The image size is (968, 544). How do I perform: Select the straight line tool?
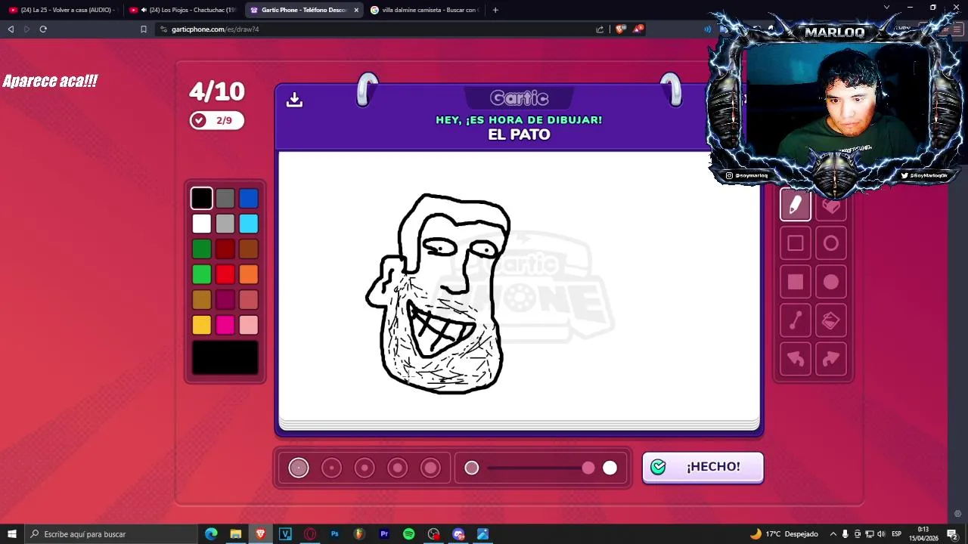click(795, 321)
